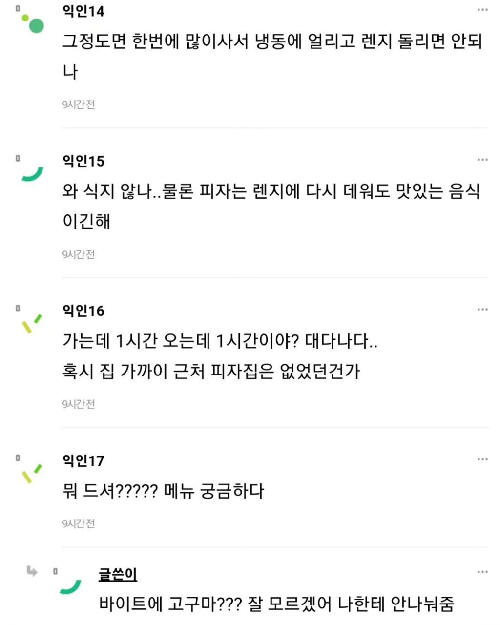Image resolution: width=500 pixels, height=625 pixels.
Task: Open the more options menu for 익인14's comment
Action: pos(482,10)
